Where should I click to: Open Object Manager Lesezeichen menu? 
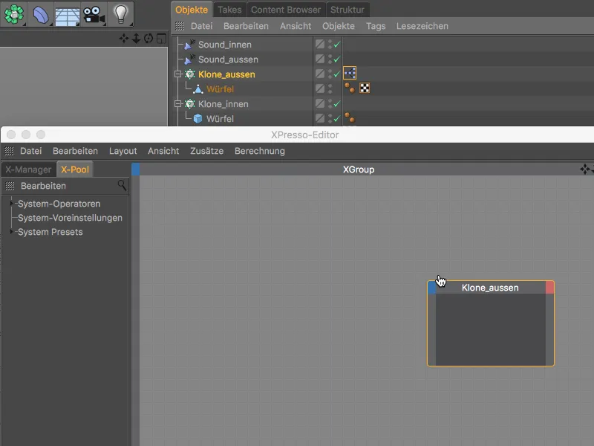pyautogui.click(x=422, y=26)
